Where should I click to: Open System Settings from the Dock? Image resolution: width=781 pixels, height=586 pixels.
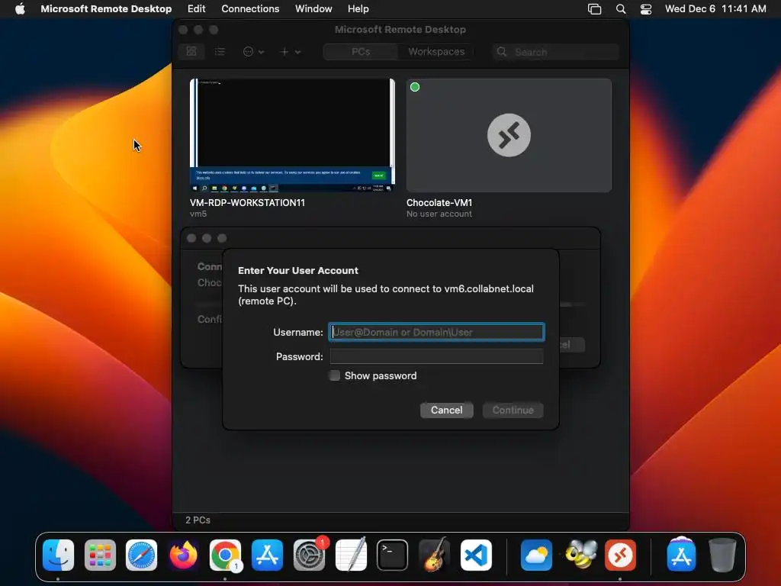(x=309, y=555)
